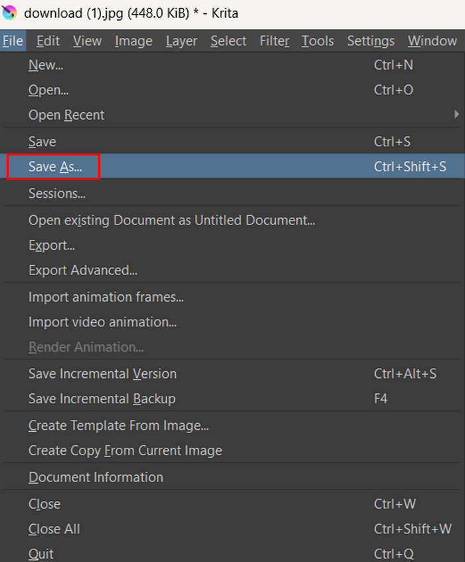This screenshot has width=465, height=562.
Task: Open the Settings menu
Action: [371, 41]
